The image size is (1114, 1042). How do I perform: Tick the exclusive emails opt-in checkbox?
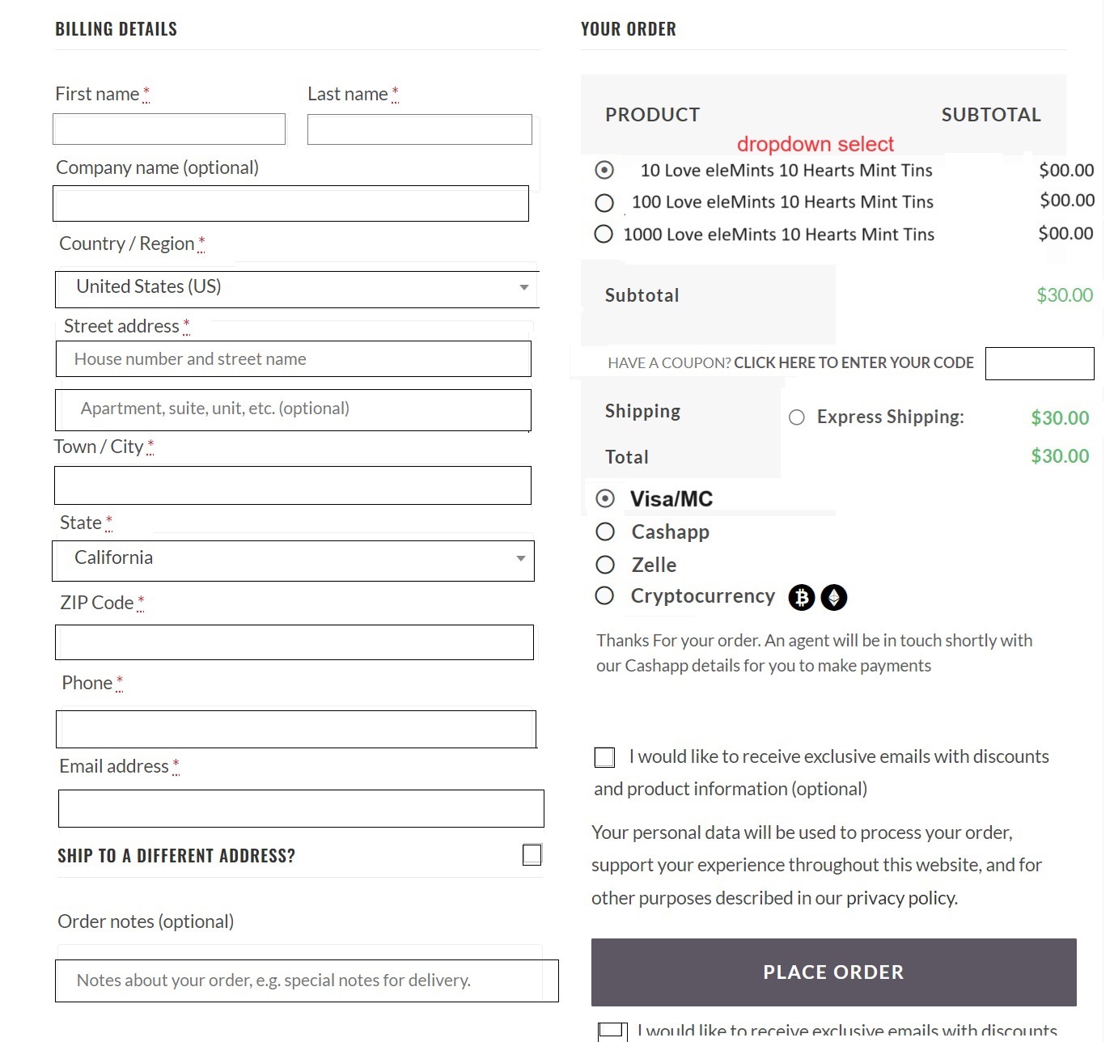click(x=604, y=757)
